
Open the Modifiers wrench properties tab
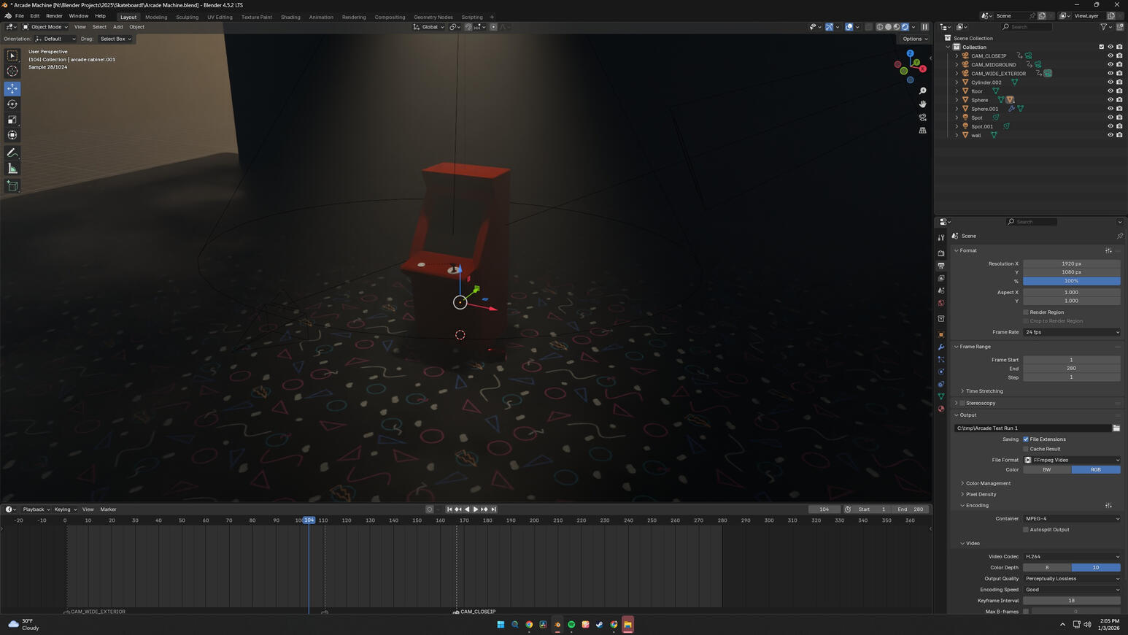pyautogui.click(x=941, y=347)
